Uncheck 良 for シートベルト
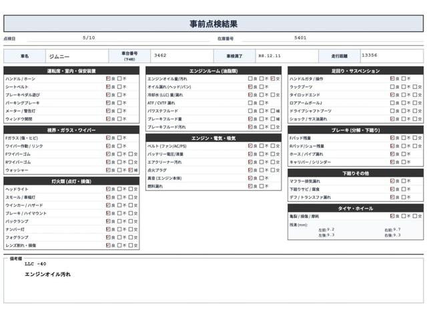 108,87
